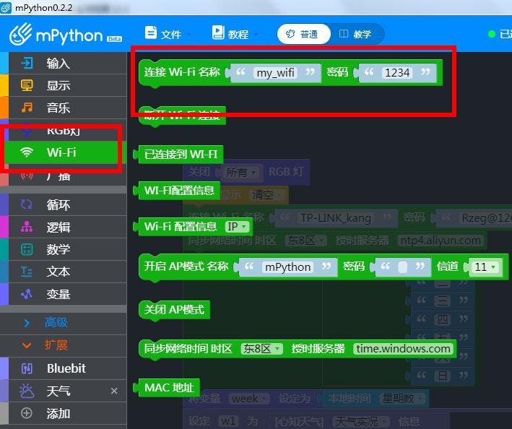Open the IP dropdown in Wi-Fi 配置信息
512x429 pixels.
pyautogui.click(x=237, y=226)
